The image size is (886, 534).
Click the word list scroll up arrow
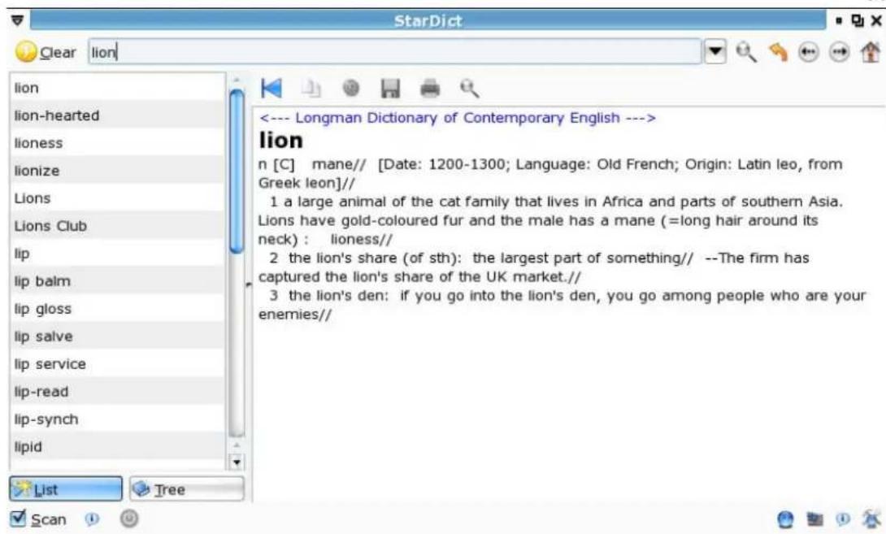coord(237,80)
